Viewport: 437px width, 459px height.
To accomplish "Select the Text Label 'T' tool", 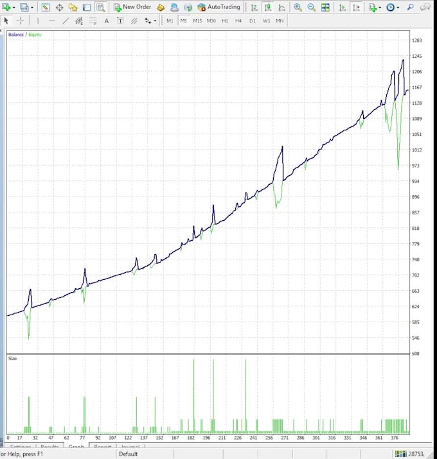I will (120, 21).
